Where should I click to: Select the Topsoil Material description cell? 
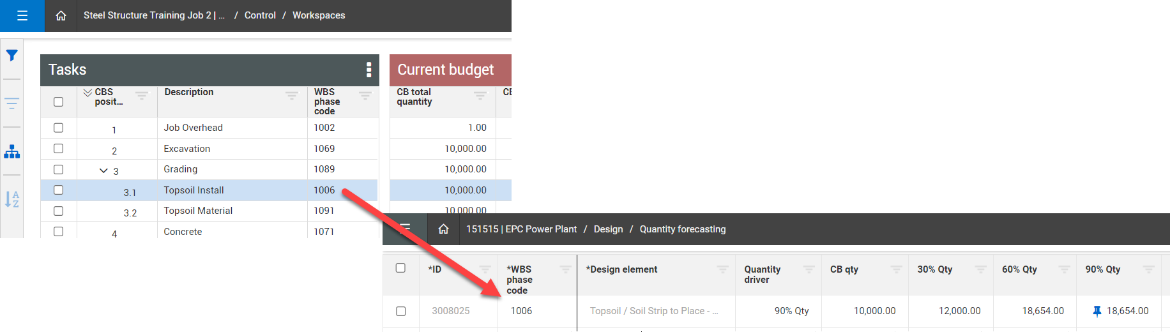pyautogui.click(x=198, y=211)
